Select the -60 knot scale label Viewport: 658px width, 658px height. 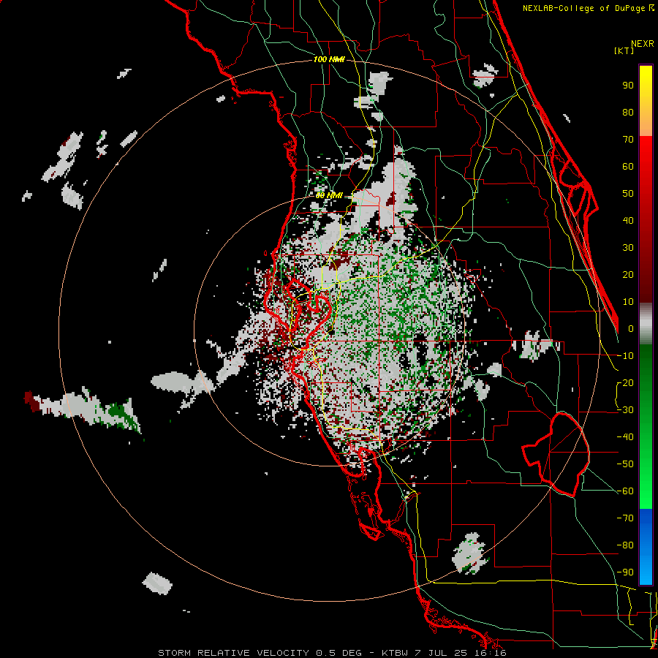(625, 491)
